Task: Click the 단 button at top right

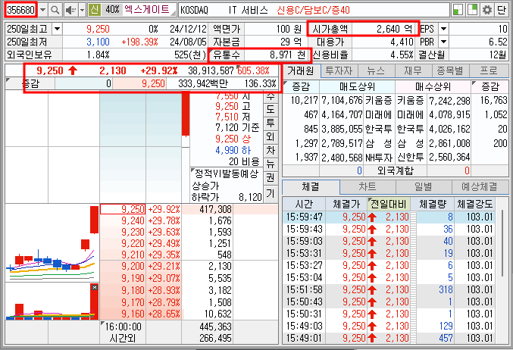Action: pos(502,10)
